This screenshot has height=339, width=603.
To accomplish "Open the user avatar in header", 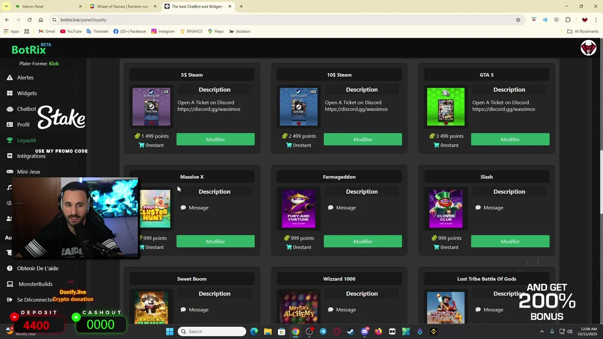I will tap(588, 48).
